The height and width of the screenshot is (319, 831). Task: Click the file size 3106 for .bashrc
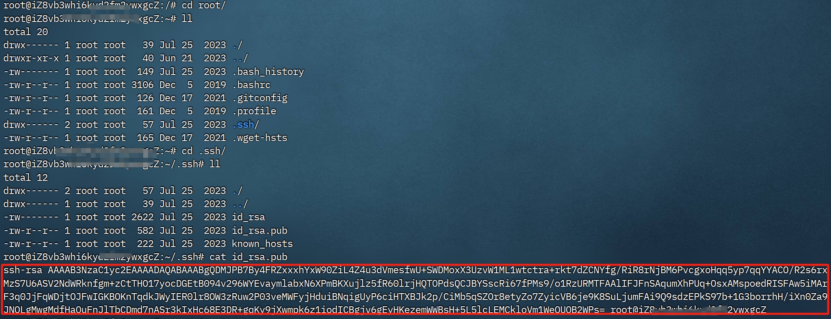[x=143, y=85]
